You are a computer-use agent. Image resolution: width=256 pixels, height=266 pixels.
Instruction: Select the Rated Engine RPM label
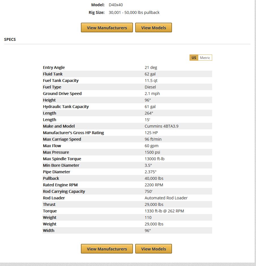[x=60, y=185]
